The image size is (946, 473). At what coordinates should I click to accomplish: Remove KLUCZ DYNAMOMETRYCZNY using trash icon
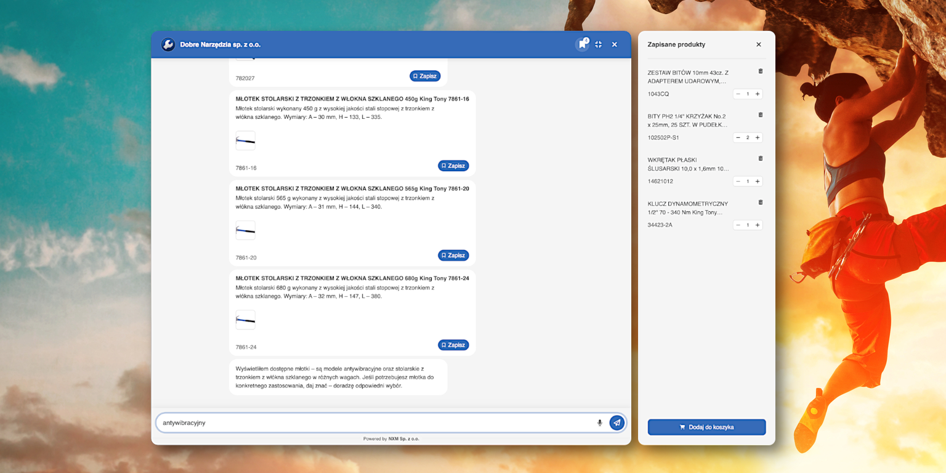click(760, 203)
